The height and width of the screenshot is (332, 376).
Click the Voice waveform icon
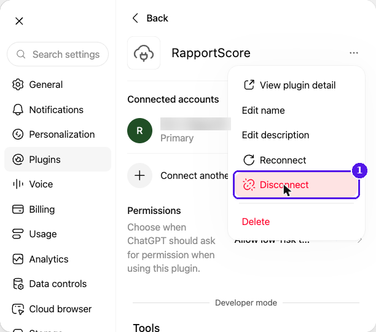coord(18,184)
